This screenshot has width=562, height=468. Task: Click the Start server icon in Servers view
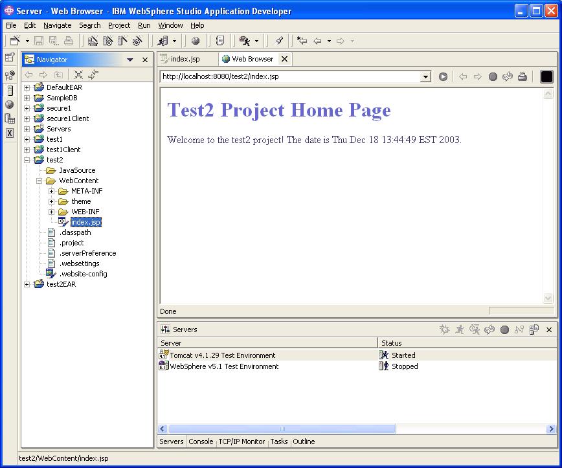click(x=460, y=329)
